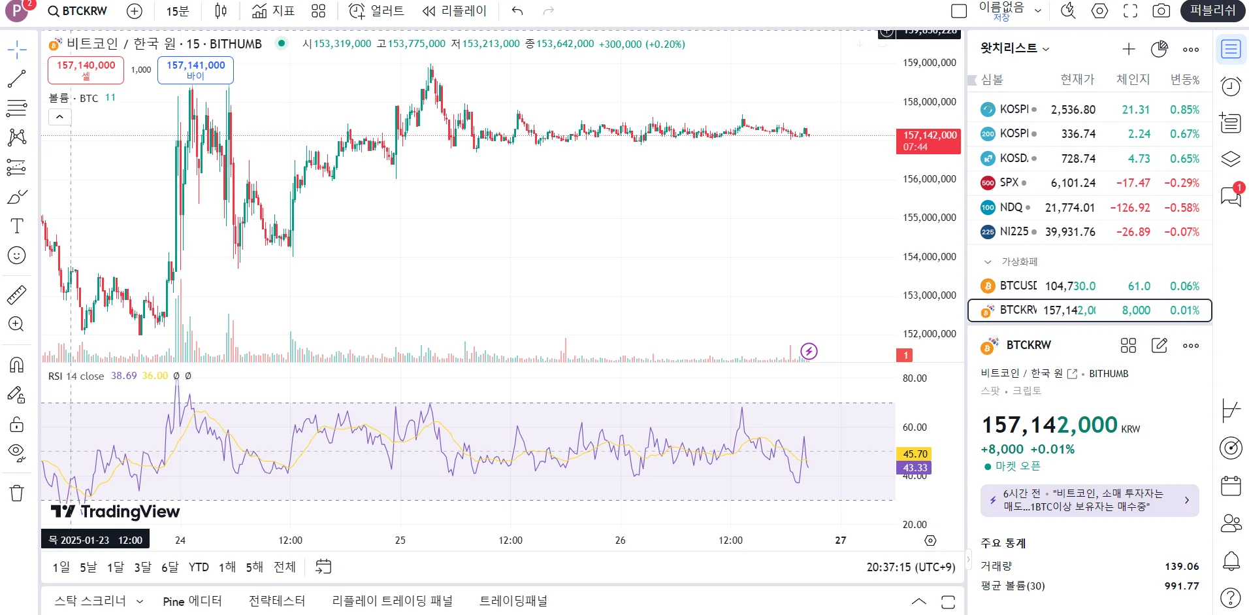Activate the zoom in tool
This screenshot has height=615, width=1249.
pos(17,324)
